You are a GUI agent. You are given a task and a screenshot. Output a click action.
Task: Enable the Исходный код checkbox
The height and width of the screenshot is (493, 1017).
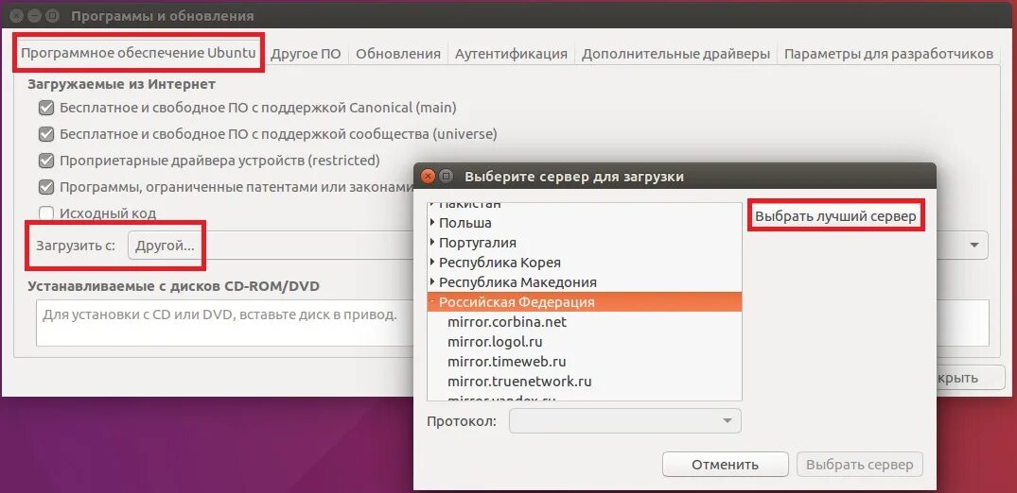click(46, 213)
